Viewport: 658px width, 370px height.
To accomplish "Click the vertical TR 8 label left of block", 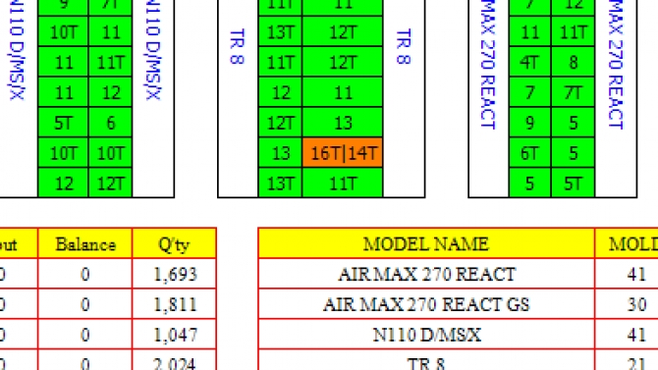I will click(237, 46).
